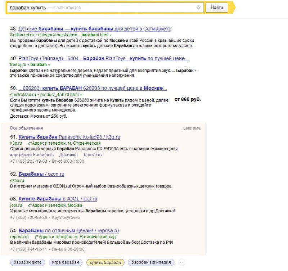Open картриджи Panasonic sitelink
This screenshot has width=288, height=271.
pos(32,155)
